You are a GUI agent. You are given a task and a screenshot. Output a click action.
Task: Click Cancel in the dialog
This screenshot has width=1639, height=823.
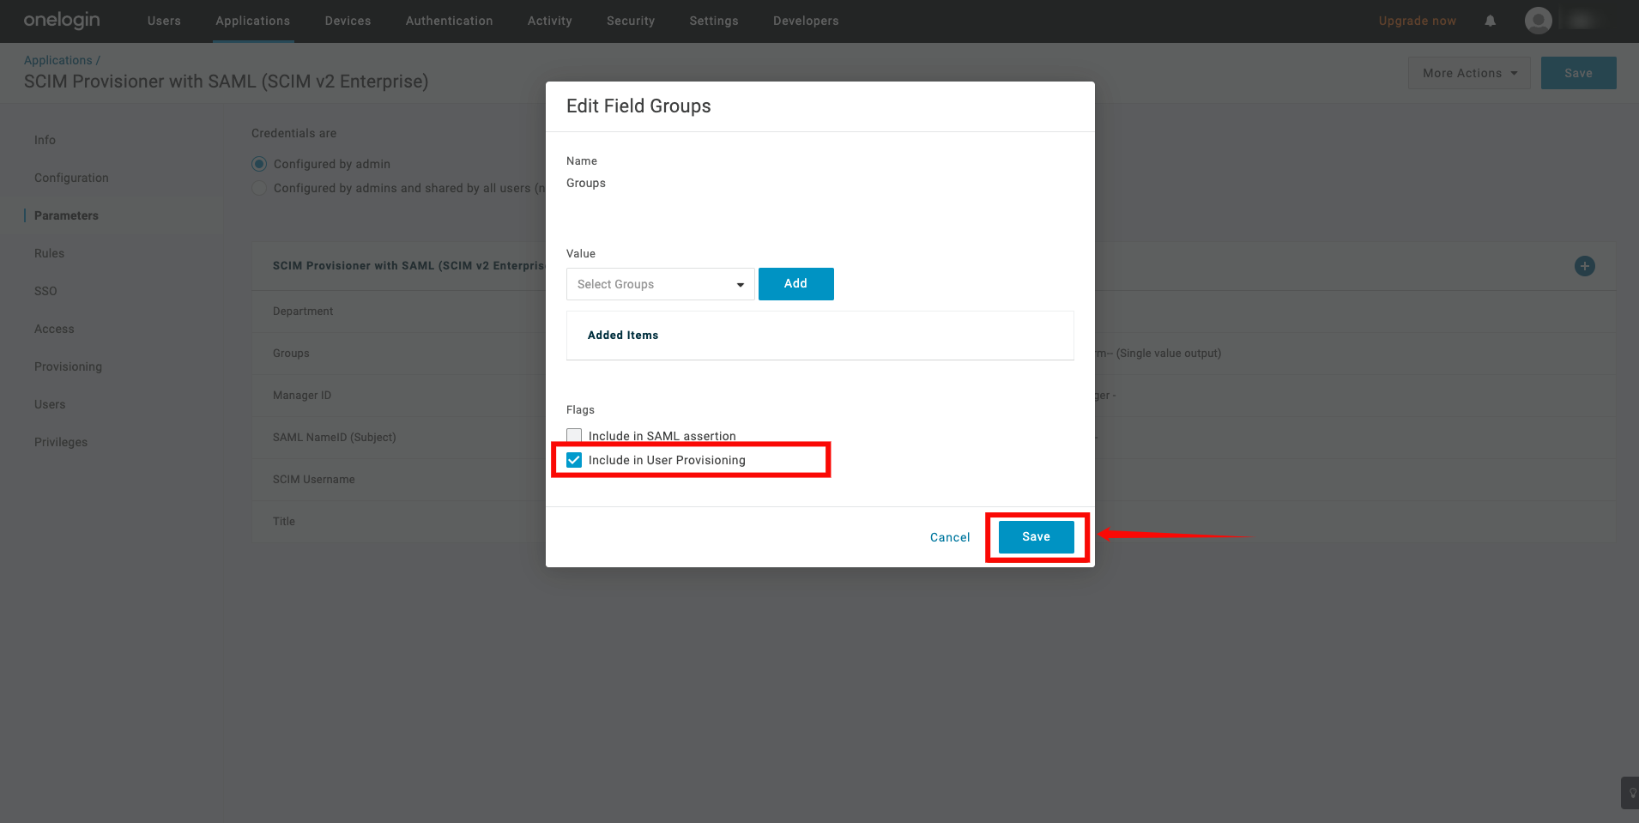(950, 537)
